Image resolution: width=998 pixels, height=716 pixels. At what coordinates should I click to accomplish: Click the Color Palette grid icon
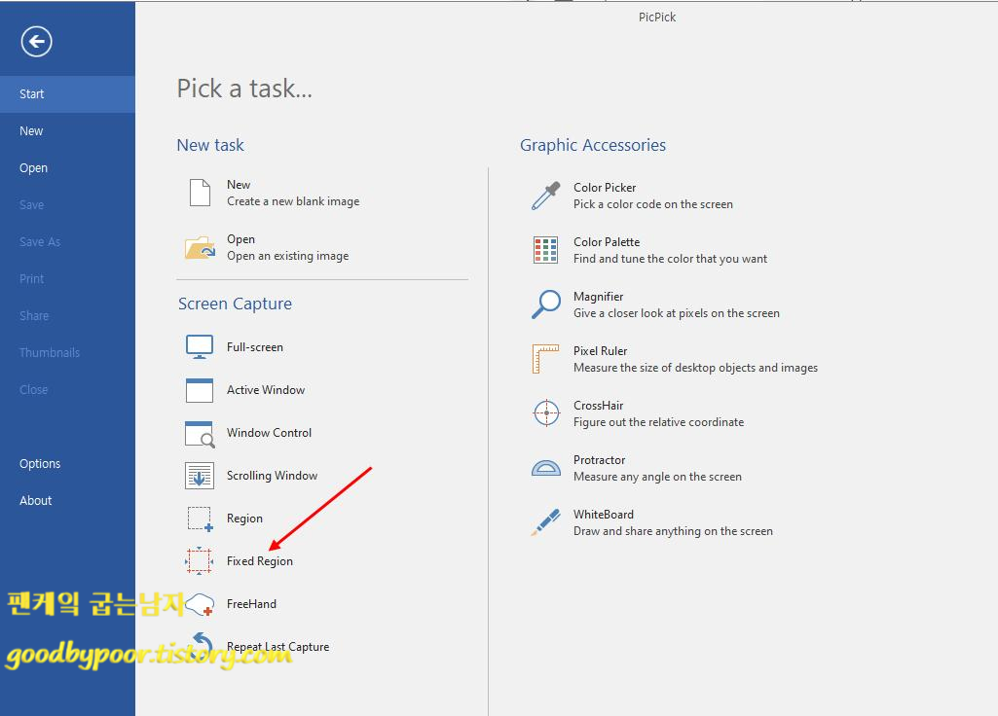coord(546,250)
